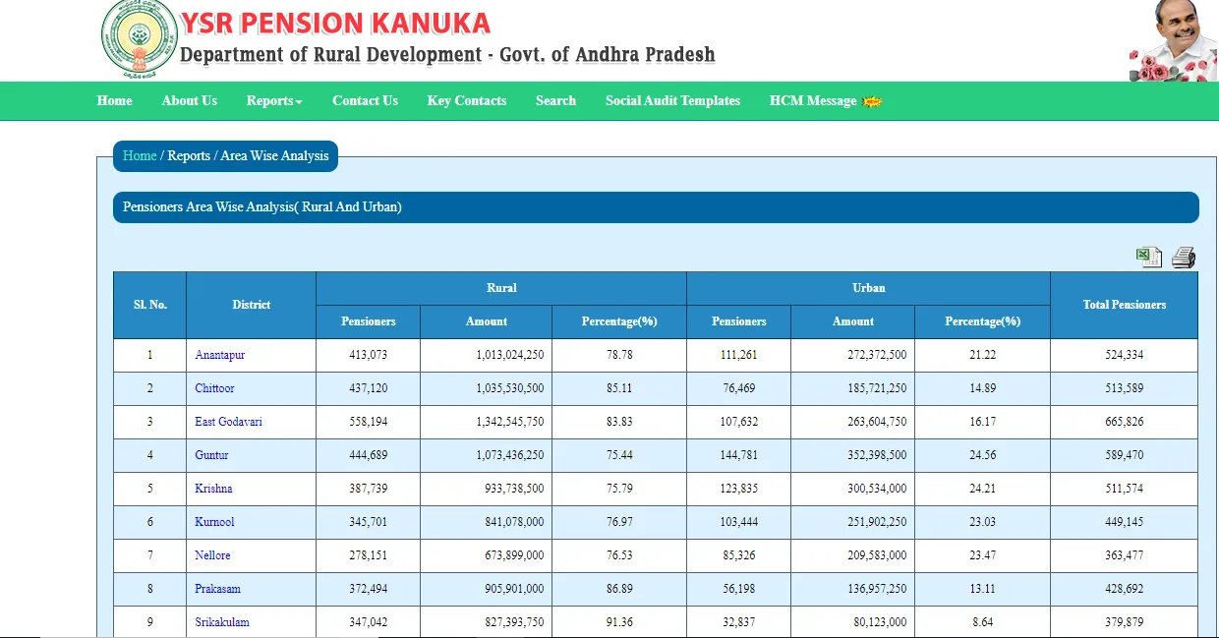Open the Anantapur district link
The image size is (1219, 638).
coord(220,355)
